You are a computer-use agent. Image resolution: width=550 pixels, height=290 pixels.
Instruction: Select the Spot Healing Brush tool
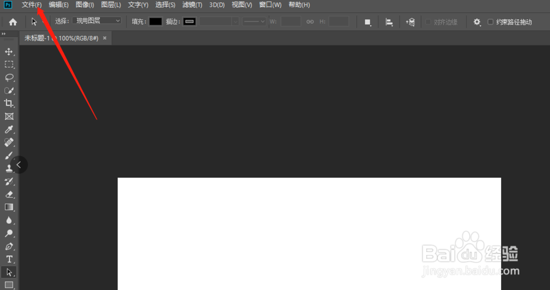pos(9,143)
